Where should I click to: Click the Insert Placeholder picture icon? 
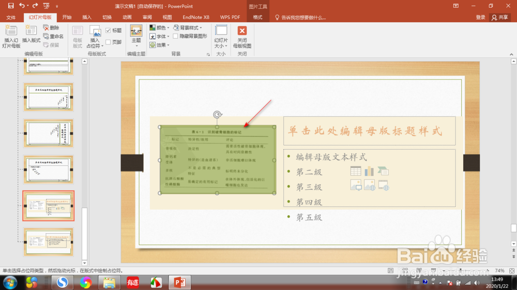95,31
